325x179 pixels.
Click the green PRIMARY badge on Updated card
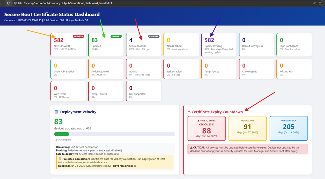coord(116,36)
